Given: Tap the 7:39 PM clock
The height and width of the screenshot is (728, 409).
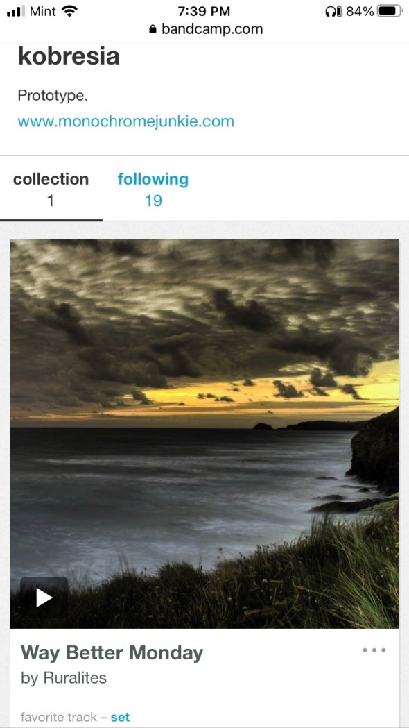Looking at the screenshot, I should click(204, 11).
